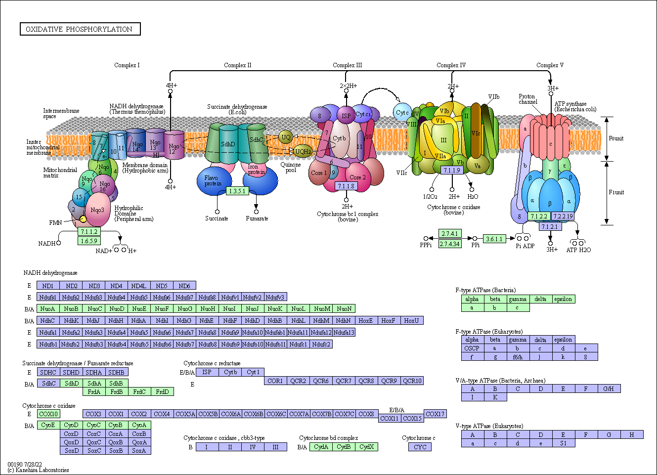Click the HoxE gene box
The height and width of the screenshot is (475, 657).
(x=366, y=320)
